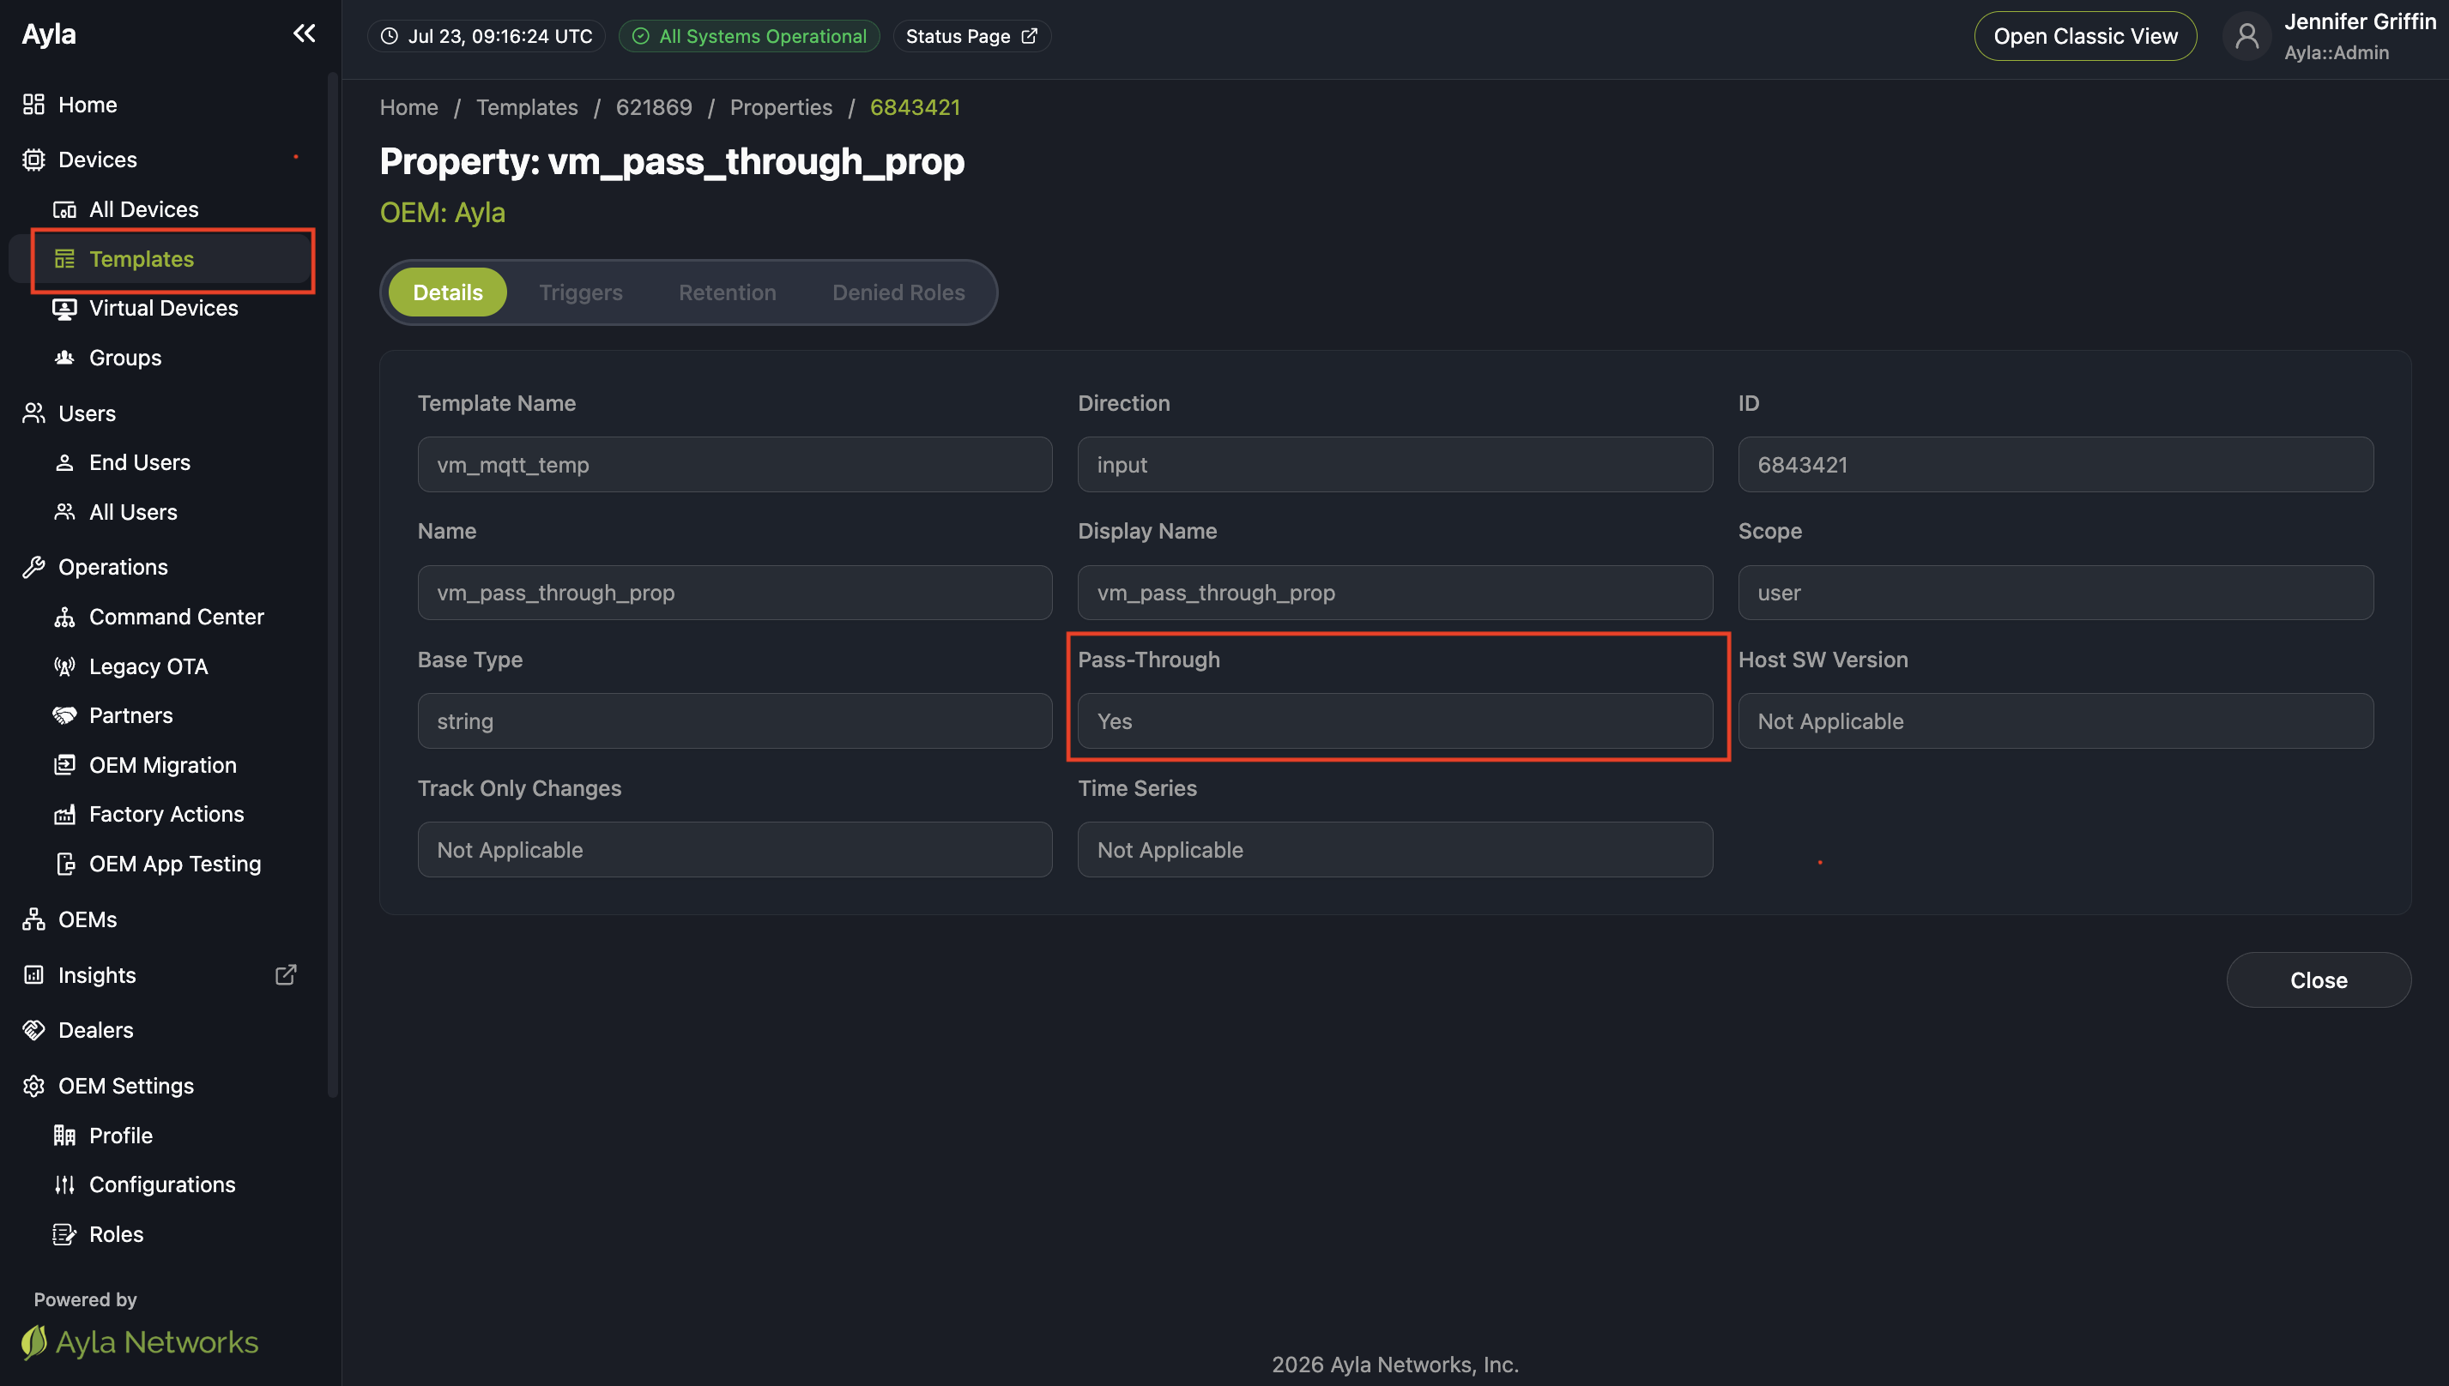The image size is (2449, 1386).
Task: Click Open Classic View button
Action: point(2085,36)
